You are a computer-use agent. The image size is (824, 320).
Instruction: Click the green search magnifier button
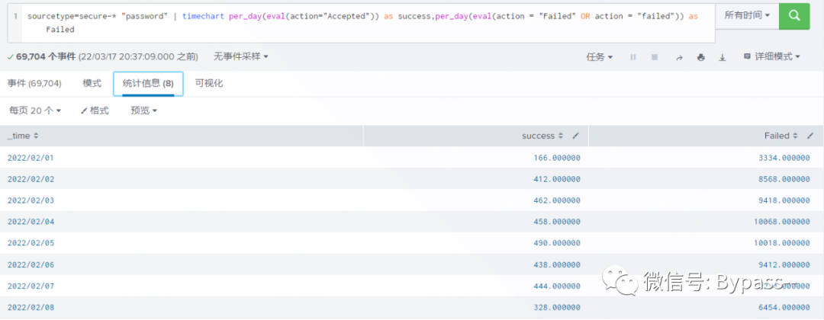click(x=794, y=15)
